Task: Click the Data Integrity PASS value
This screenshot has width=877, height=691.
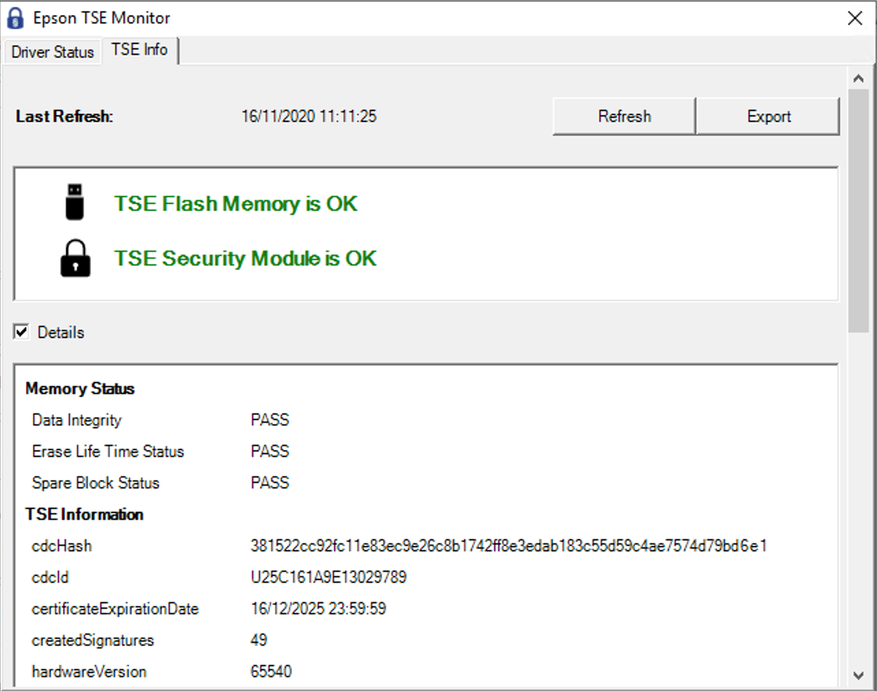Action: pos(270,420)
